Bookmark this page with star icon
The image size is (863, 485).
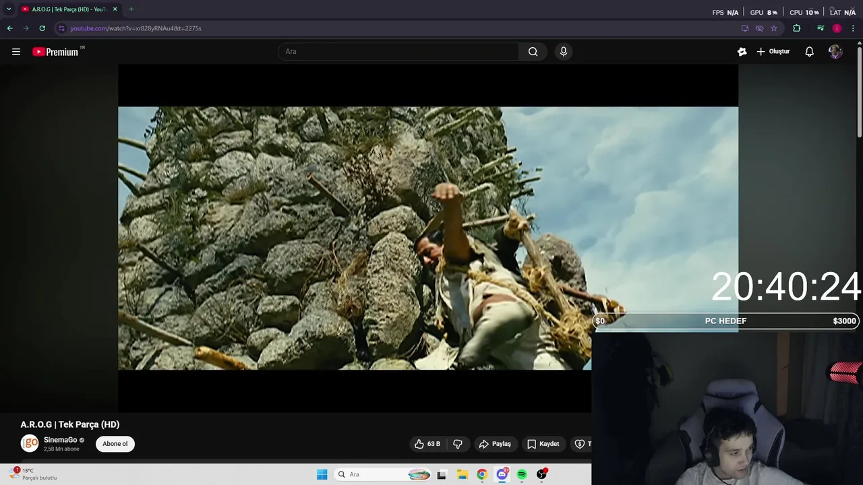coord(774,28)
